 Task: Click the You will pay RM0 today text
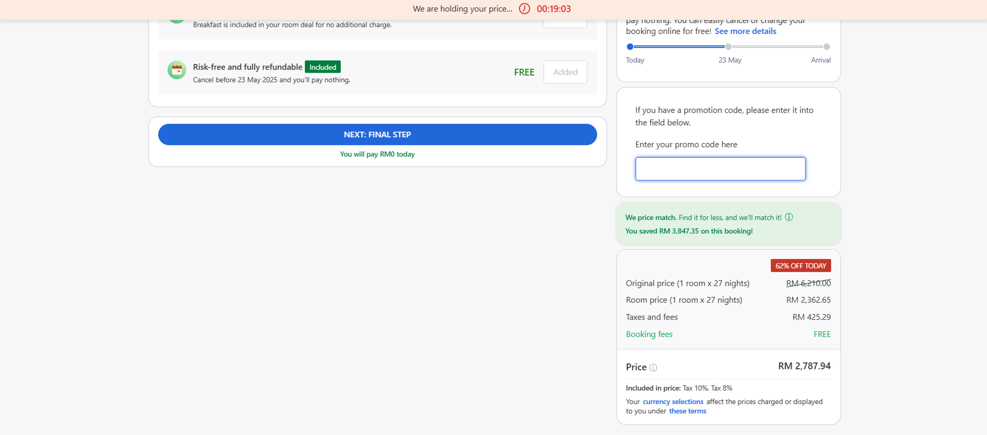click(377, 154)
